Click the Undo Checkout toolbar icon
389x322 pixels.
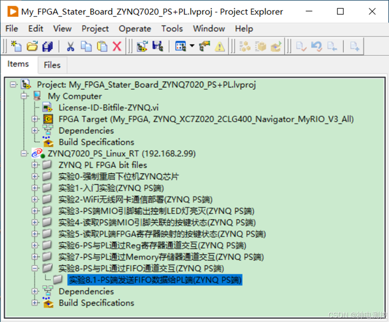click(x=316, y=46)
